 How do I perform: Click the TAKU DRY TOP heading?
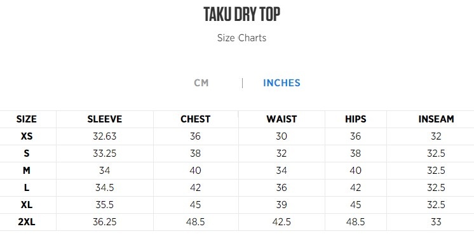tap(242, 14)
